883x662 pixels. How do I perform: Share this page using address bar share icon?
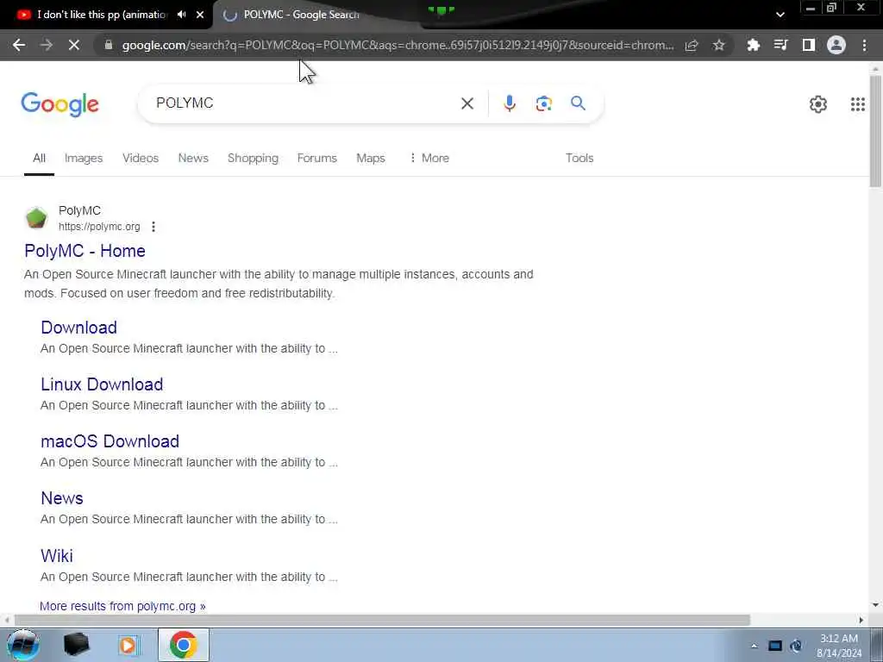pyautogui.click(x=692, y=45)
